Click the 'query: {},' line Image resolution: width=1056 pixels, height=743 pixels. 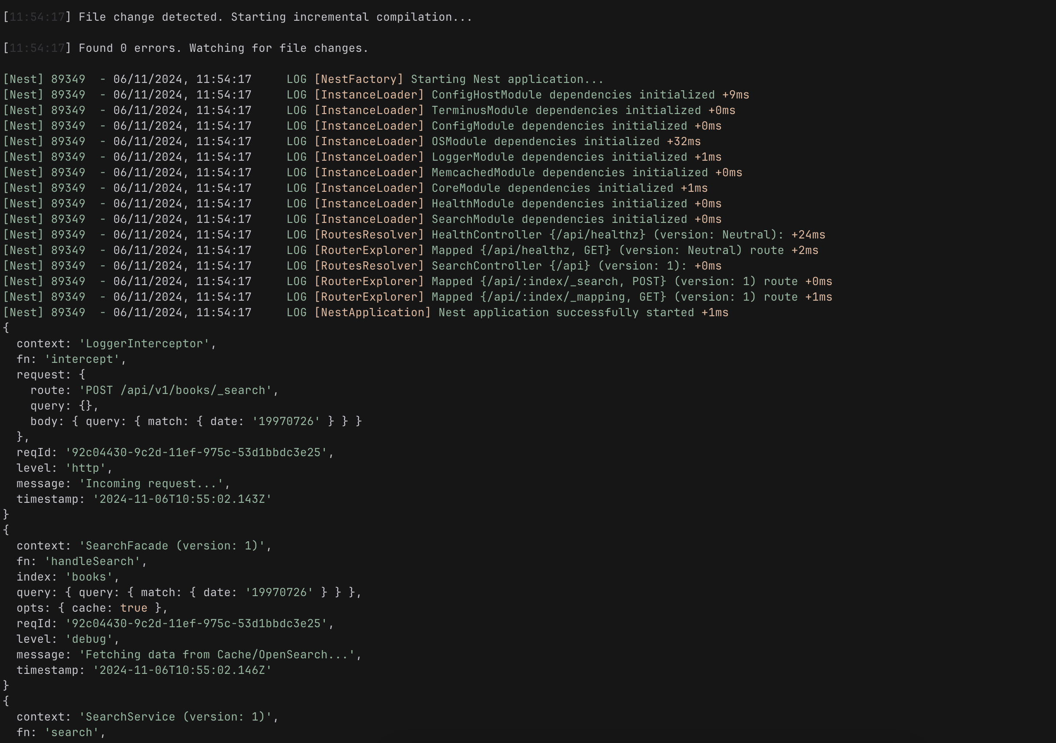tap(64, 406)
